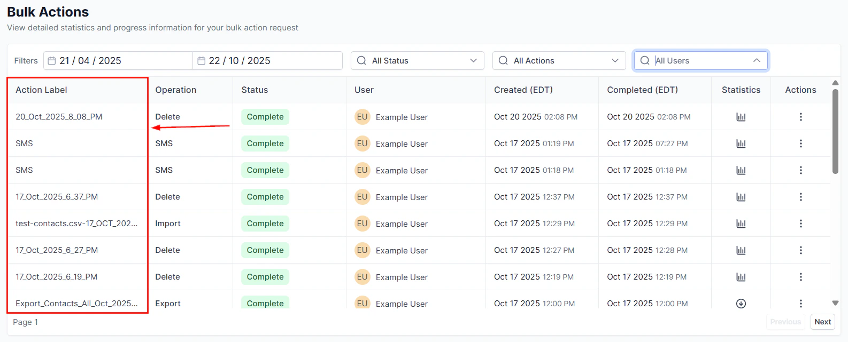Select the 17_Oct_2025_6_27_PM action label

click(57, 250)
